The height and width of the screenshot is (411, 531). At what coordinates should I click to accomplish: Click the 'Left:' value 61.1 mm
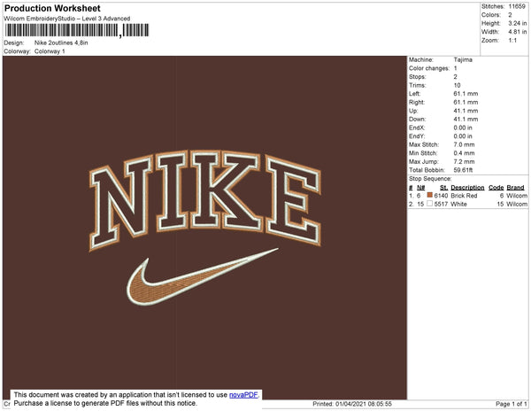coord(466,94)
